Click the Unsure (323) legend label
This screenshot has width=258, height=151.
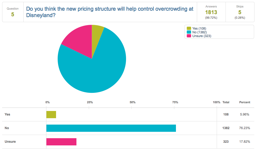[202, 36]
